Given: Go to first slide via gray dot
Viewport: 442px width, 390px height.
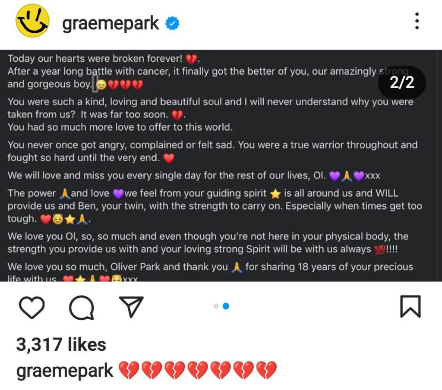Looking at the screenshot, I should tap(216, 306).
